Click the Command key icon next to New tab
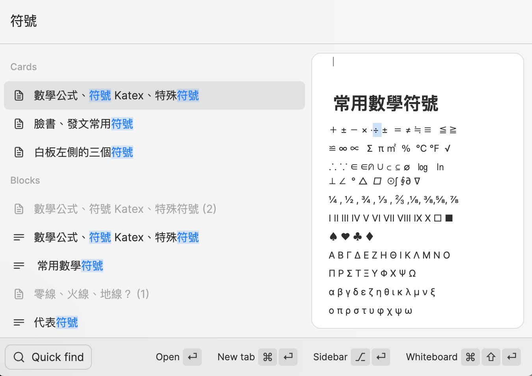 268,357
